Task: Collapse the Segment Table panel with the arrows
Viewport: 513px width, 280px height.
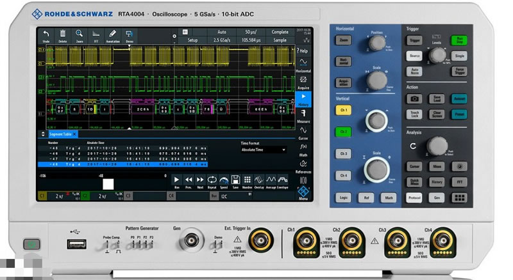Action: (43, 134)
